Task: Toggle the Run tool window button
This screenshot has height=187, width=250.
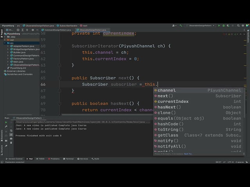Action: 30,159
